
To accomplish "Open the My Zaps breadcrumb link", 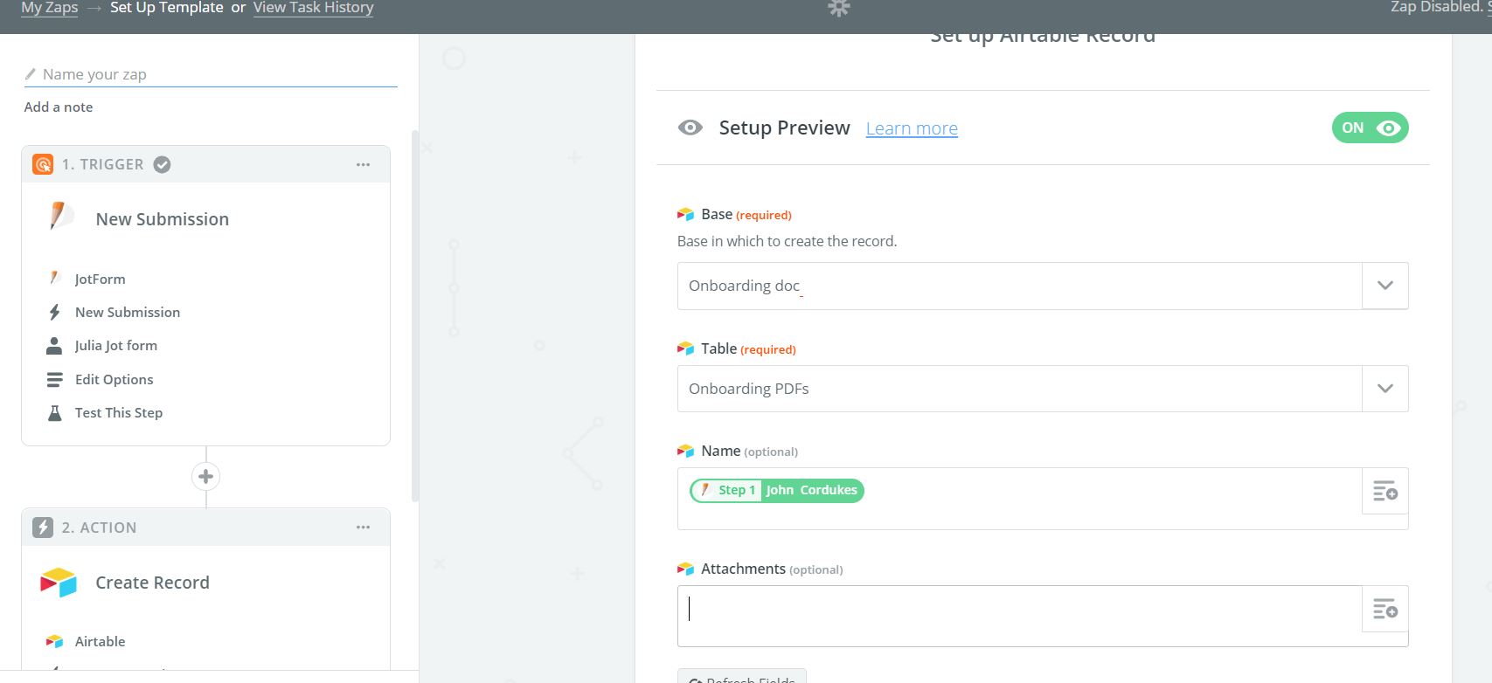I will tap(50, 8).
